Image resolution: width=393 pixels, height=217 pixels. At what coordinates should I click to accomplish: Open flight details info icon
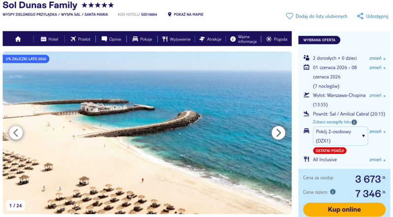pyautogui.click(x=354, y=122)
